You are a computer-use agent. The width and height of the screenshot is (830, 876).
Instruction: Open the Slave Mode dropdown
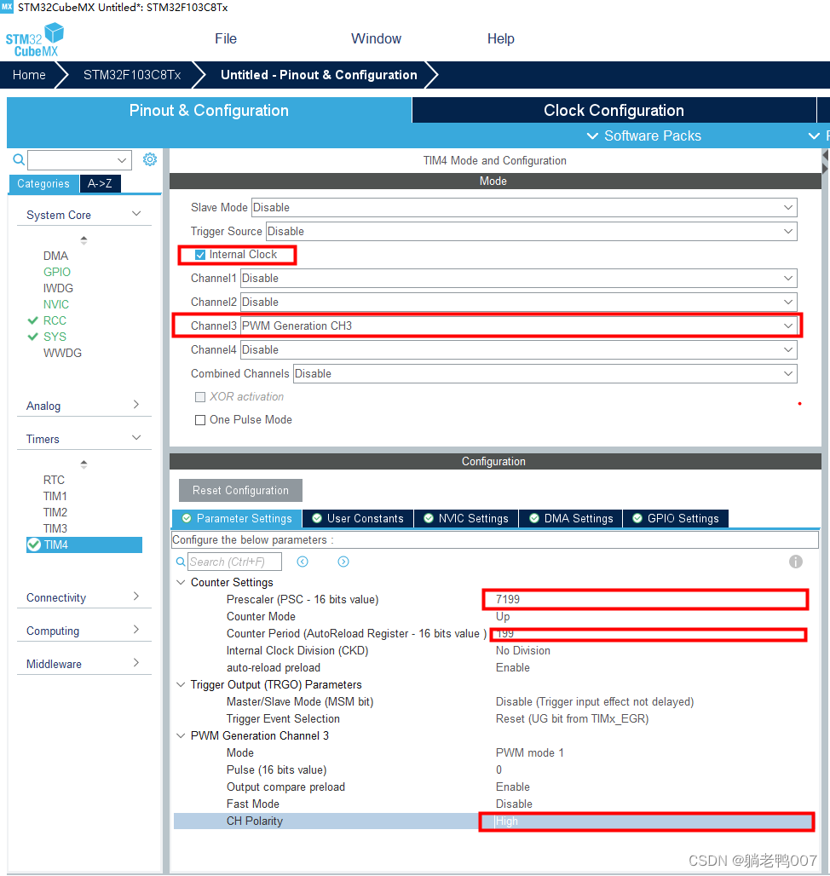(x=524, y=207)
